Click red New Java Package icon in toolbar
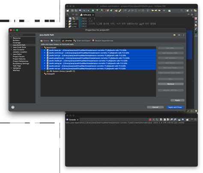The image size is (203, 173). (x=108, y=11)
